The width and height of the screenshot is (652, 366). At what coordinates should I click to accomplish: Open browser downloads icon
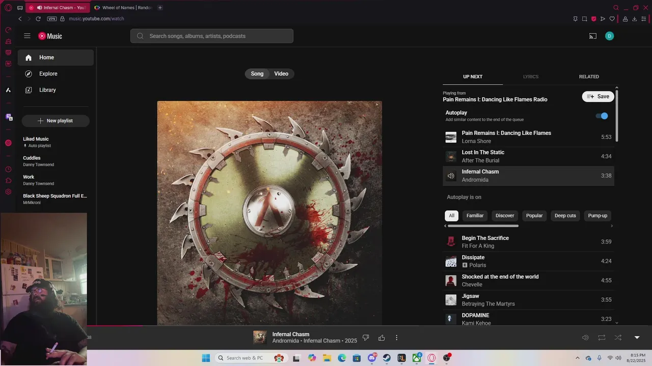(635, 19)
